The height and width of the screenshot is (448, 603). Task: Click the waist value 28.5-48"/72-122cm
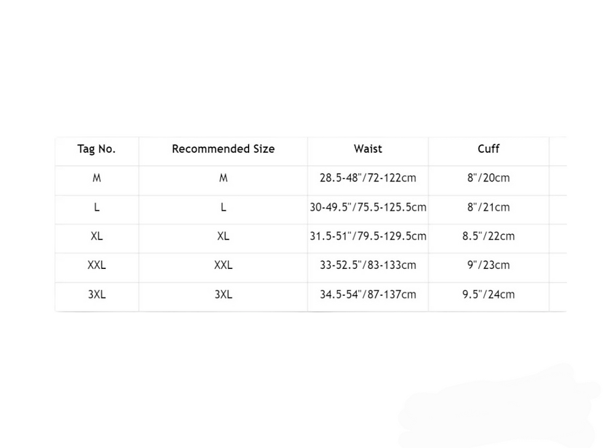point(368,178)
